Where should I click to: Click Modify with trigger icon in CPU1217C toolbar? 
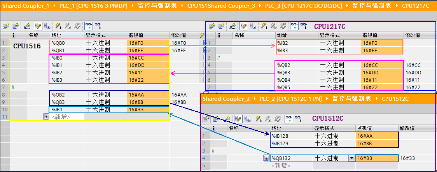point(273,26)
